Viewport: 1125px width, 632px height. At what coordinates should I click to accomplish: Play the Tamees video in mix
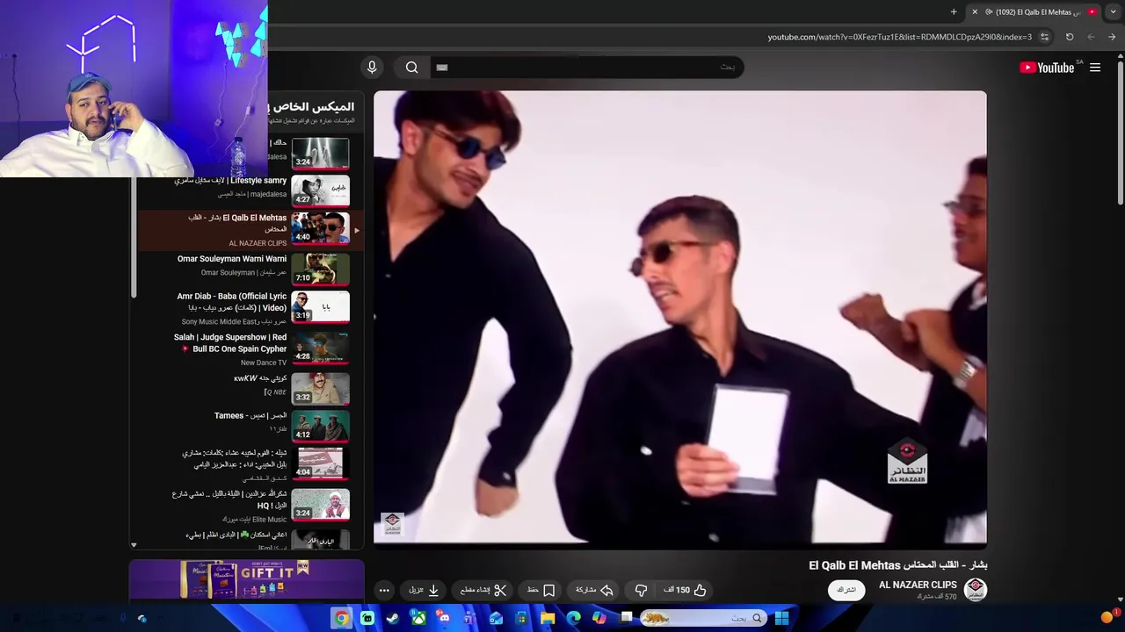pos(250,416)
